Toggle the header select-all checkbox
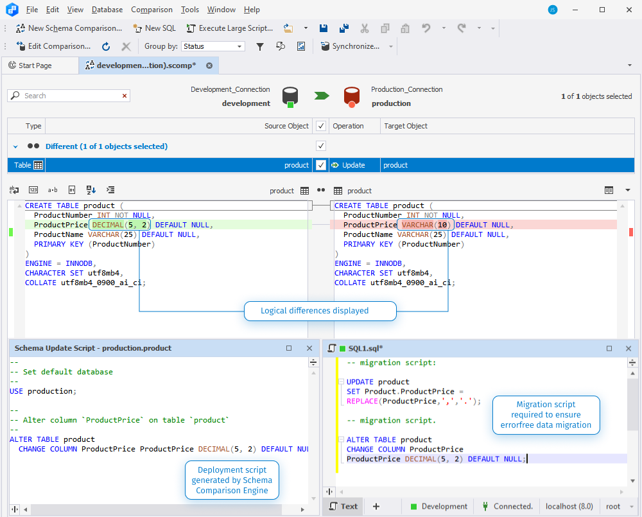Screen dimensions: 642x517 (x=321, y=126)
